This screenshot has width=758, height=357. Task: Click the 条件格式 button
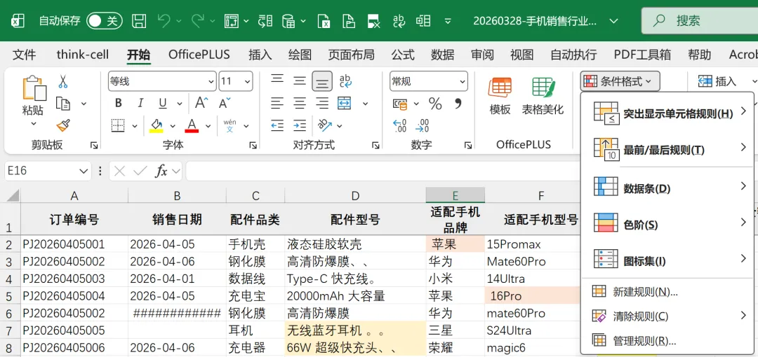[x=620, y=81]
